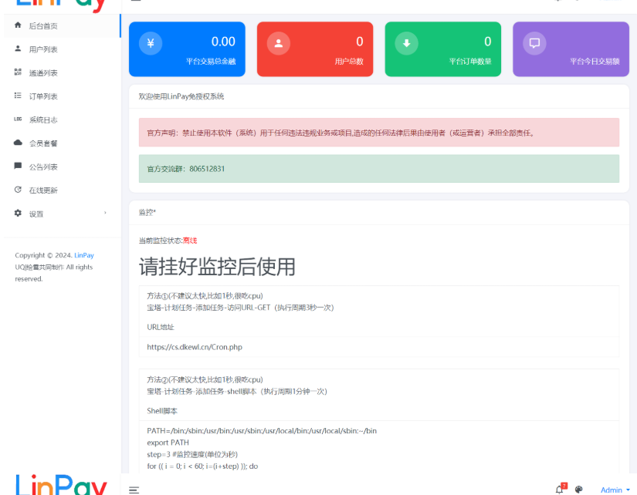
Task: Click the theme palette icon at bottom right
Action: pyautogui.click(x=578, y=489)
